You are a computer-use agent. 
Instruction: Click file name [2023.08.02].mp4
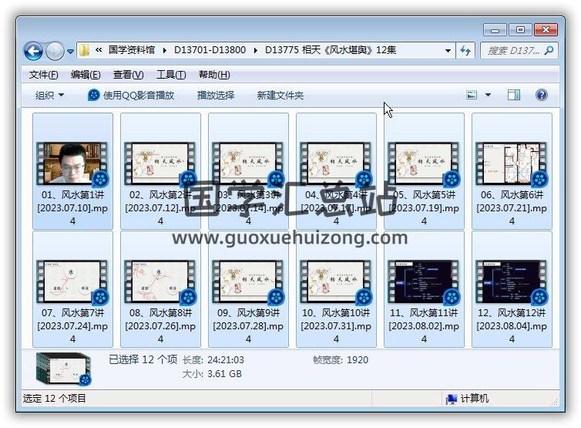(424, 332)
